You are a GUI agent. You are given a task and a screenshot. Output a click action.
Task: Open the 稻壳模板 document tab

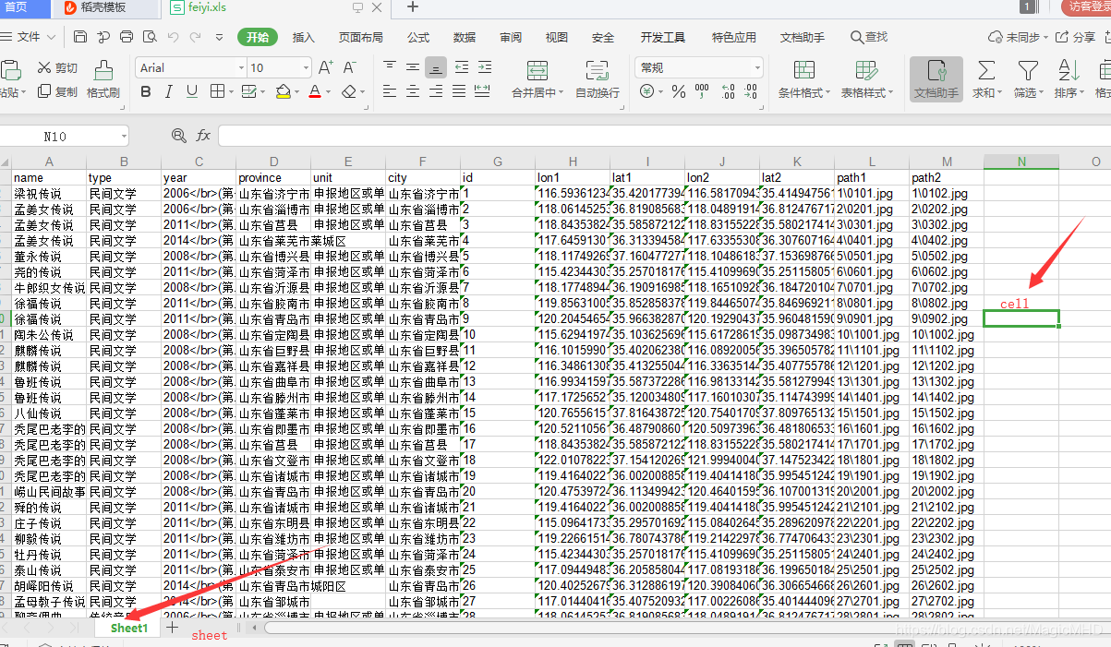click(104, 7)
